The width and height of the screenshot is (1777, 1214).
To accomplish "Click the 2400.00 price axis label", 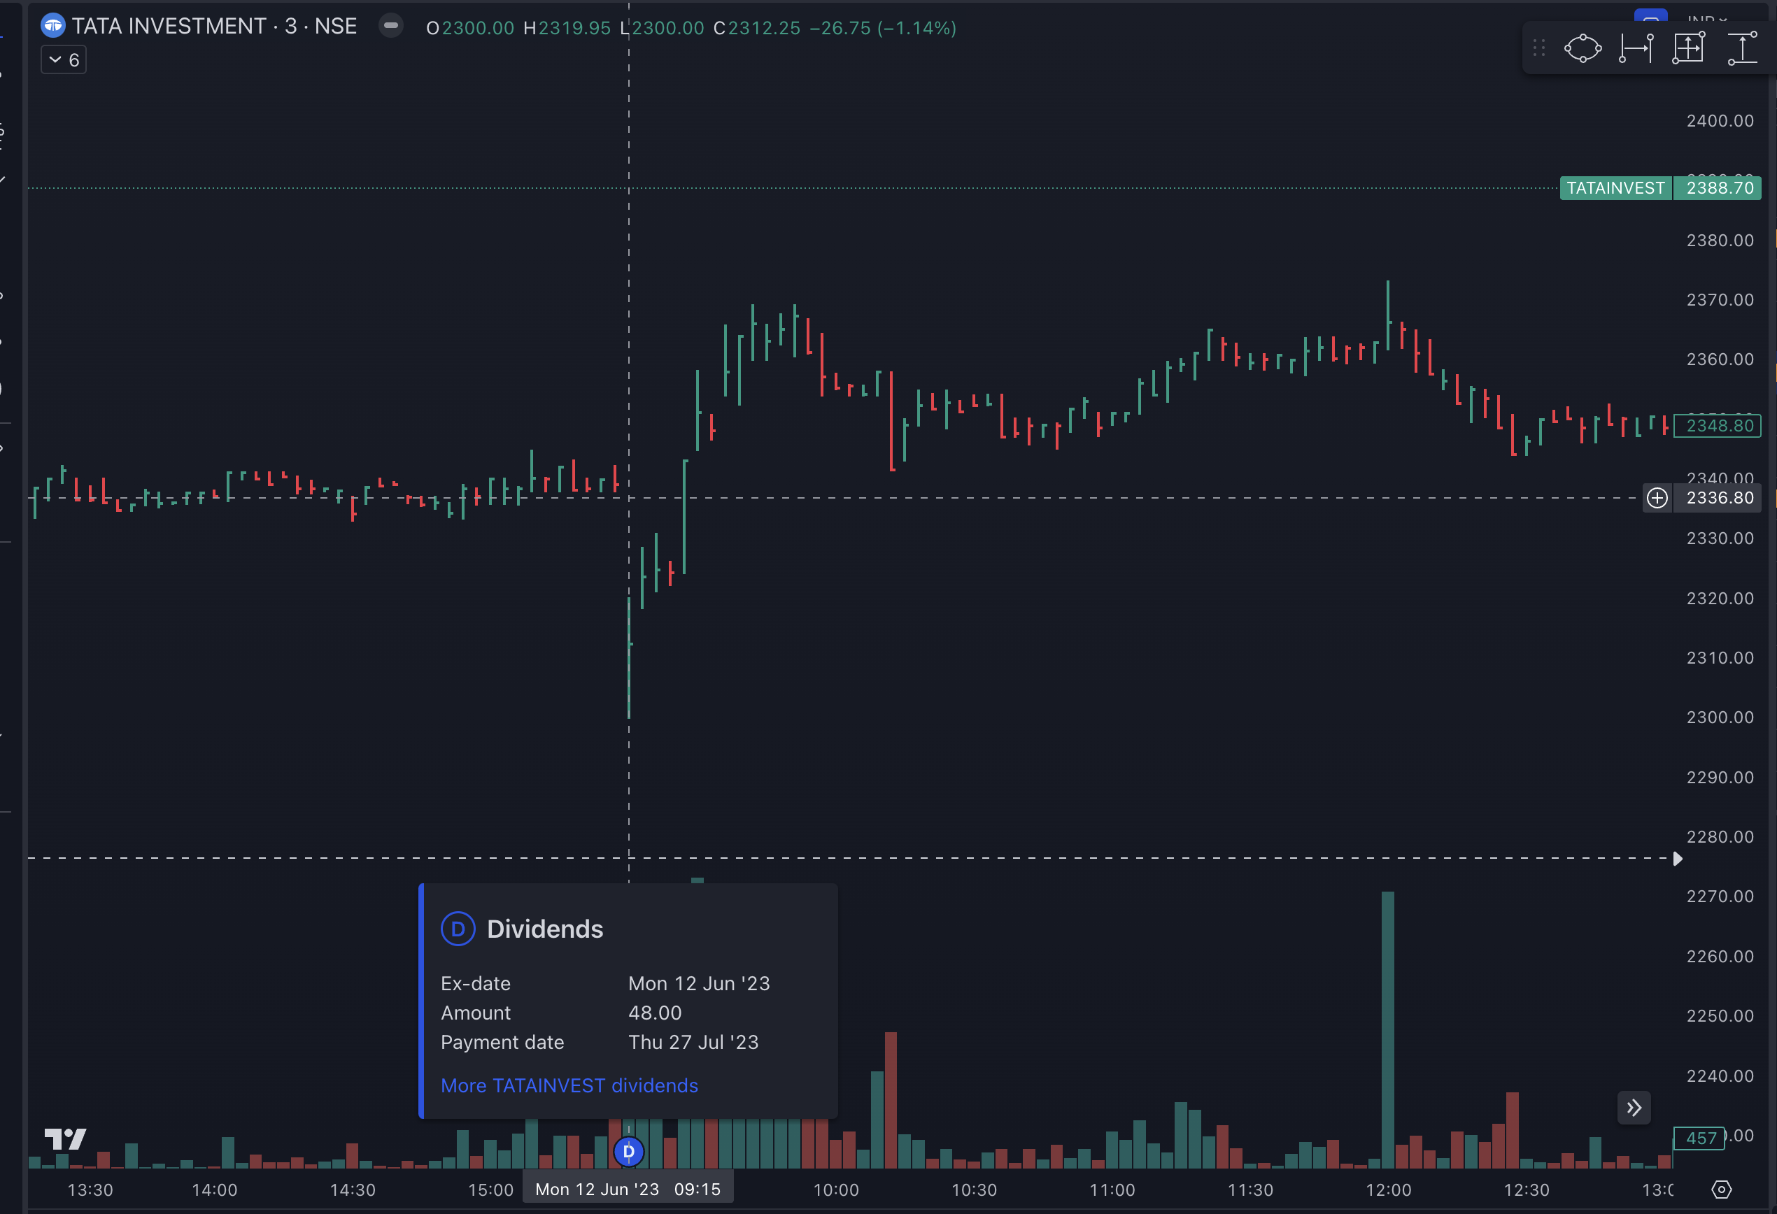I will tap(1720, 121).
